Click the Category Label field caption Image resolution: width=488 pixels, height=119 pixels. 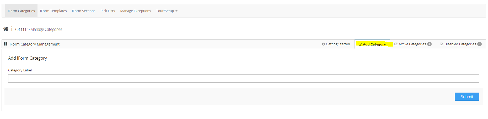click(20, 70)
